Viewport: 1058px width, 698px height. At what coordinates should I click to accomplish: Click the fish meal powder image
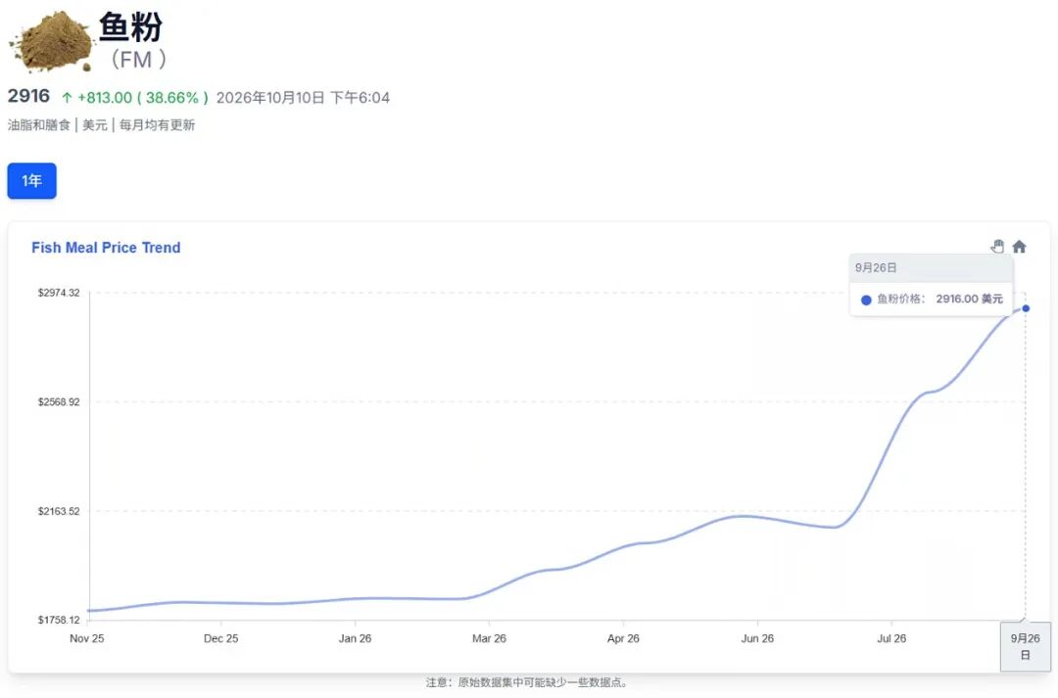coord(51,41)
